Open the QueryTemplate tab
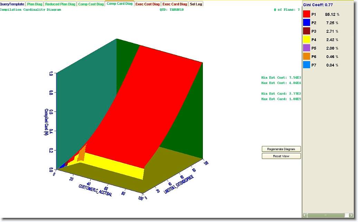 tap(12, 4)
